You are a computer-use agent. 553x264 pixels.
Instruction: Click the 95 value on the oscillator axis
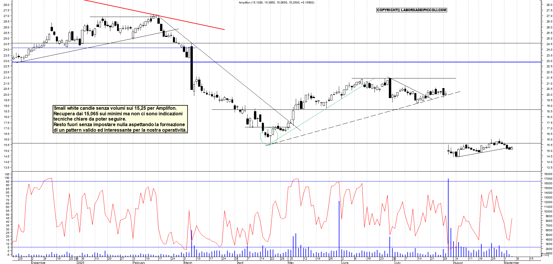point(8,182)
